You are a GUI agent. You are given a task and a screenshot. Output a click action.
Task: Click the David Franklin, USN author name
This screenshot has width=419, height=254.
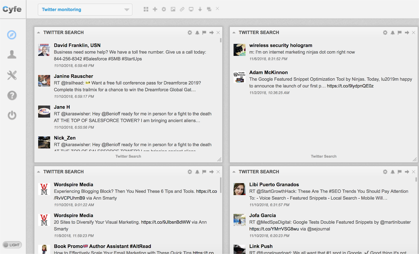[x=77, y=45]
